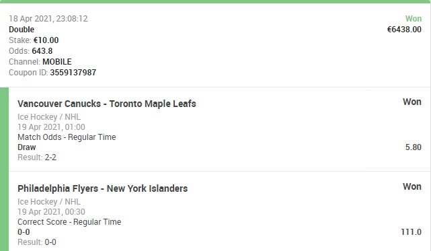Select the €6438.00 winnings amount

click(404, 30)
